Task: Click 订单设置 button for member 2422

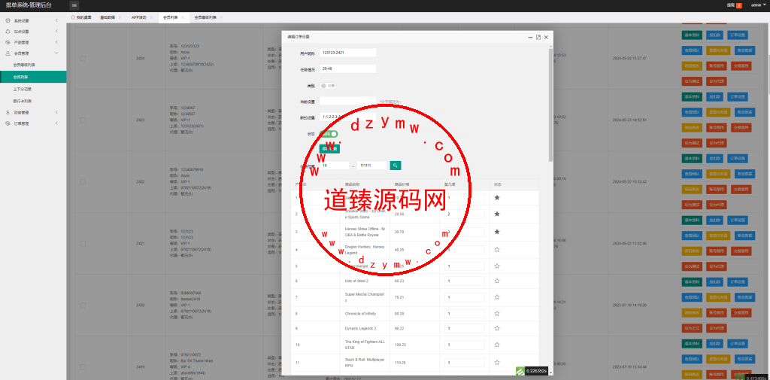Action: 738,158
